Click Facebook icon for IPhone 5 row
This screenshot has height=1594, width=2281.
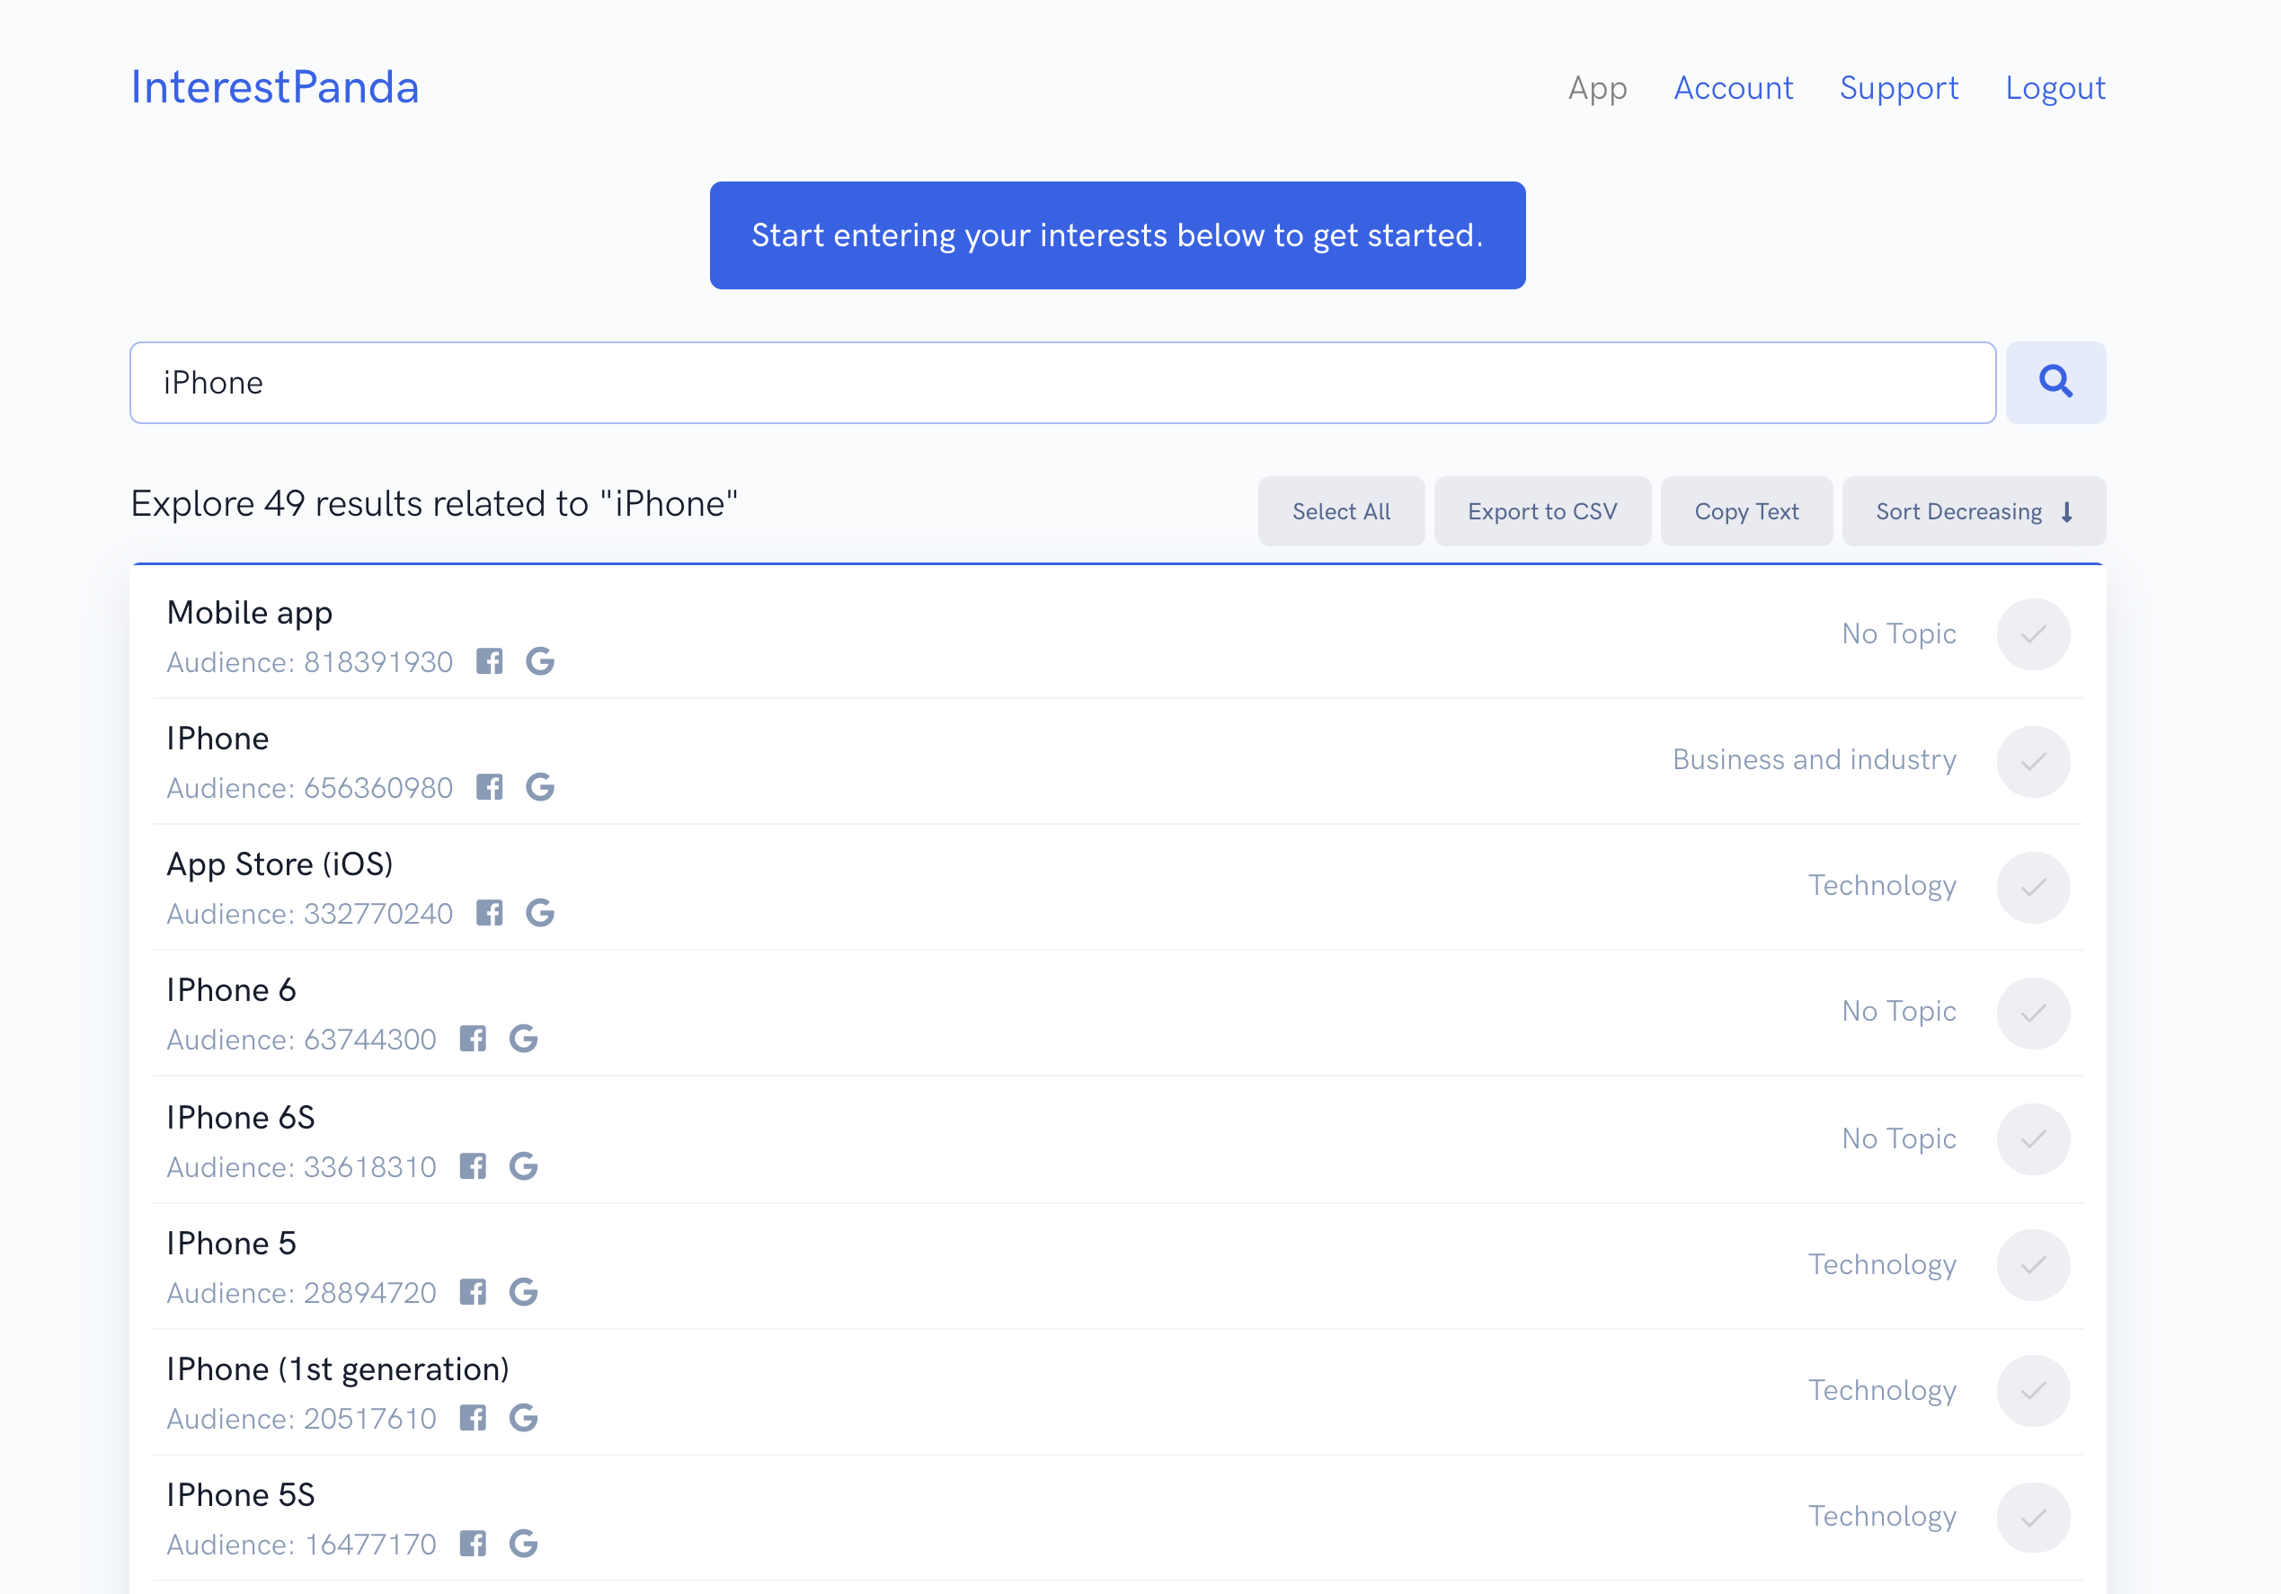tap(473, 1292)
